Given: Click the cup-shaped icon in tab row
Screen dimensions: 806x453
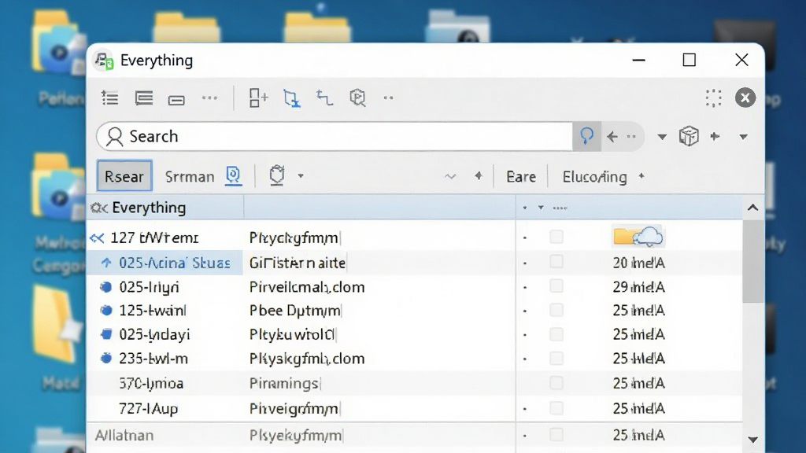Looking at the screenshot, I should coord(276,175).
